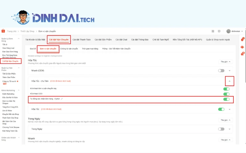This screenshot has height=153, width=246.
Task: Open Cài đặt Chat tab
Action: click(x=121, y=40)
